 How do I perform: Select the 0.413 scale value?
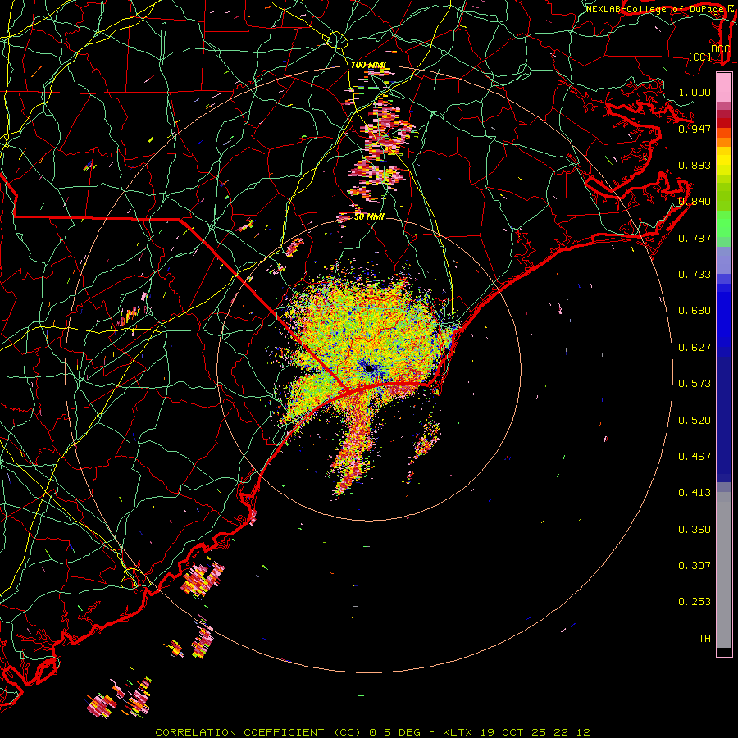tap(695, 493)
